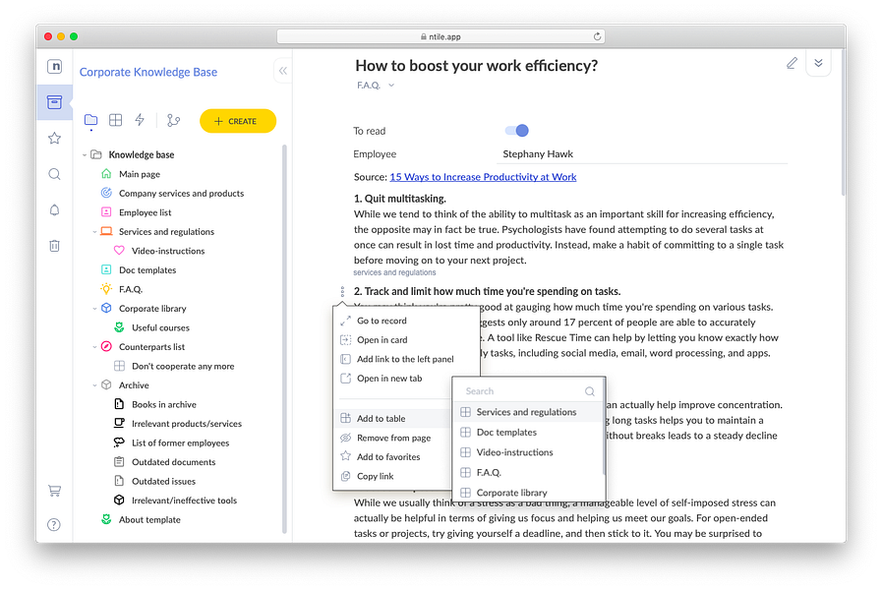
Task: Choose Remove from page menu item
Action: pos(393,438)
